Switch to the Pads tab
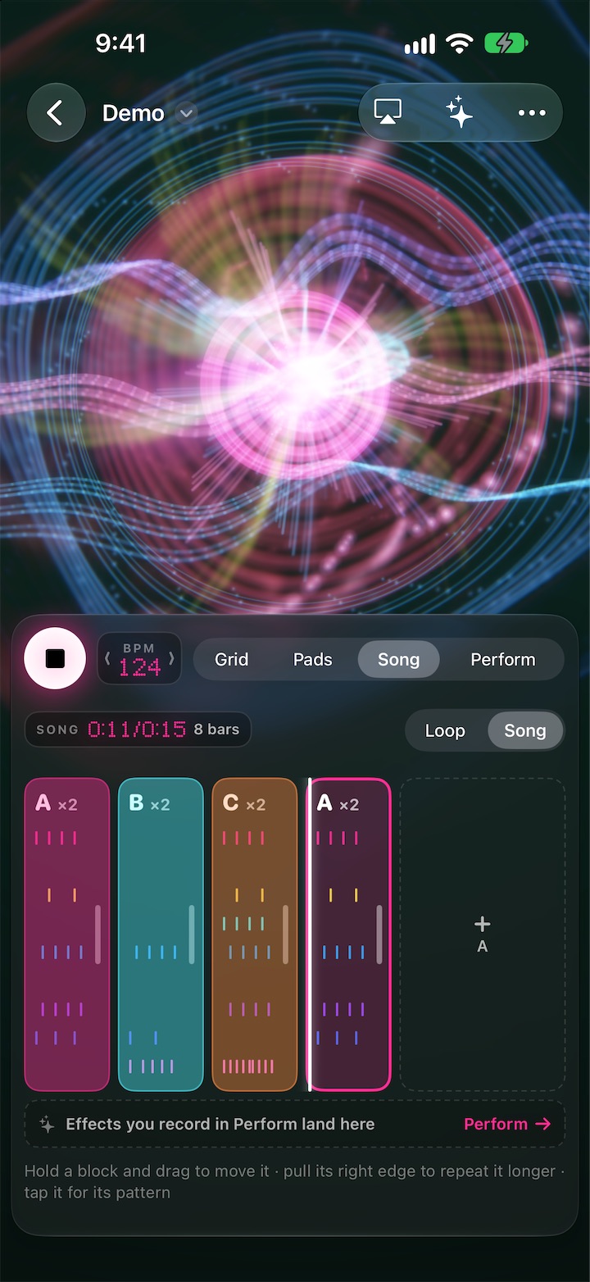 click(313, 660)
